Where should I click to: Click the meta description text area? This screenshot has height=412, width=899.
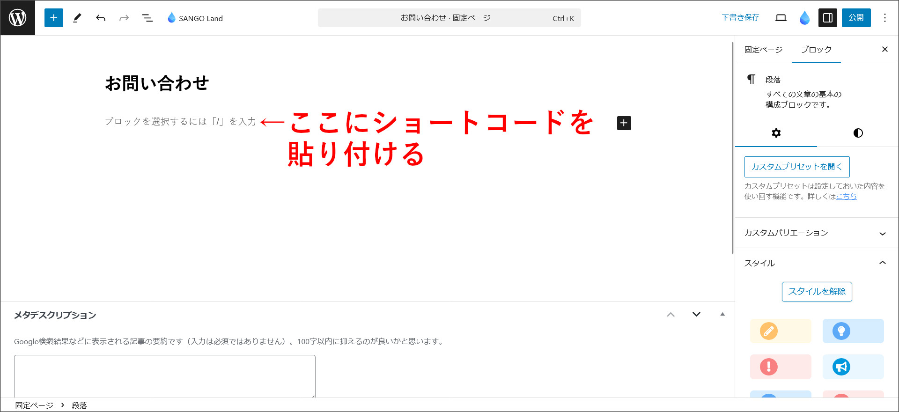[164, 376]
